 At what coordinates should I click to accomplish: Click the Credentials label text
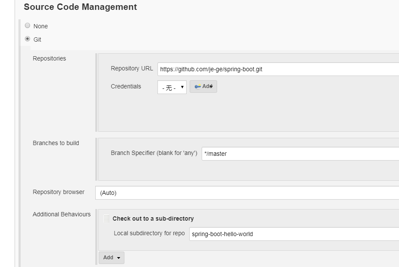click(126, 86)
